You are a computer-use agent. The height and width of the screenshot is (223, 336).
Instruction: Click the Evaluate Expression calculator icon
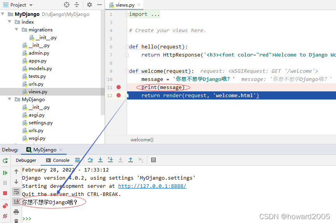pos(153,160)
